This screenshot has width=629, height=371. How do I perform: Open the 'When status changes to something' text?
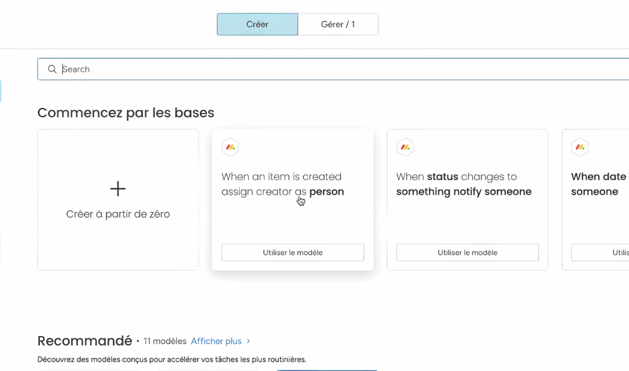click(x=464, y=184)
